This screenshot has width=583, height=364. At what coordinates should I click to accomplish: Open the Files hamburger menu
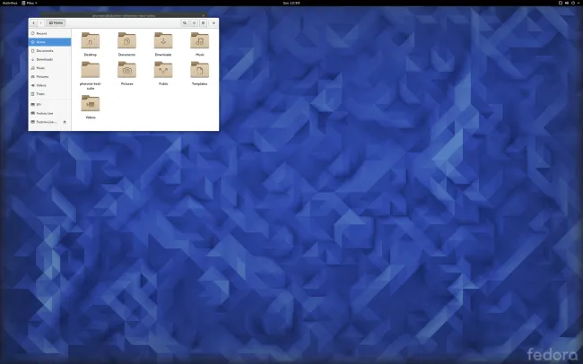(204, 22)
